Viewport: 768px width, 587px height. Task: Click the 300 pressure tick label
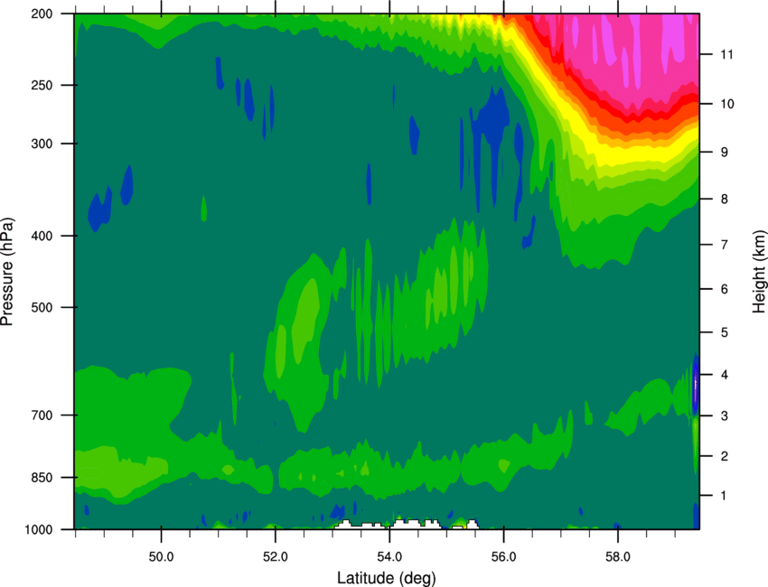(x=42, y=144)
